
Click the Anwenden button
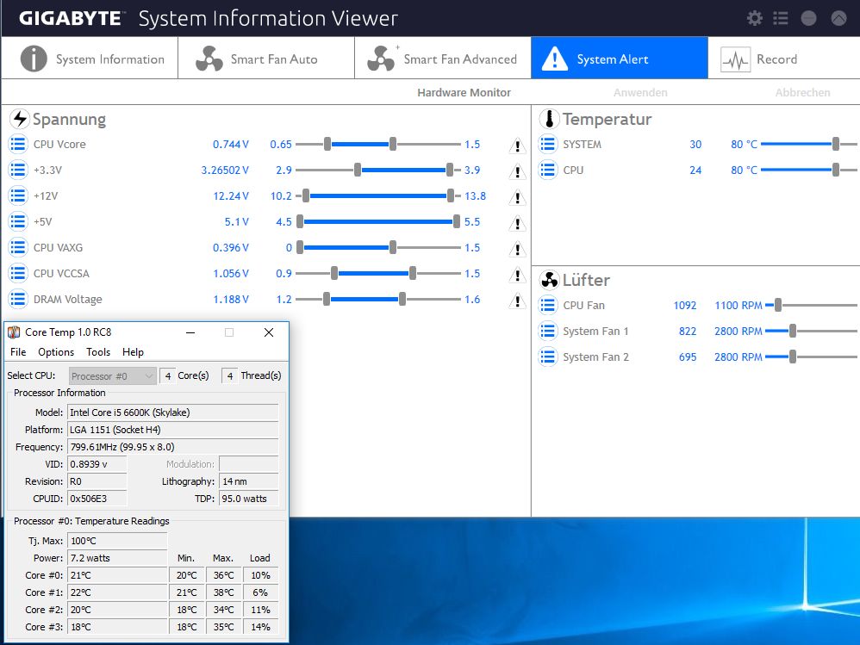[x=640, y=93]
